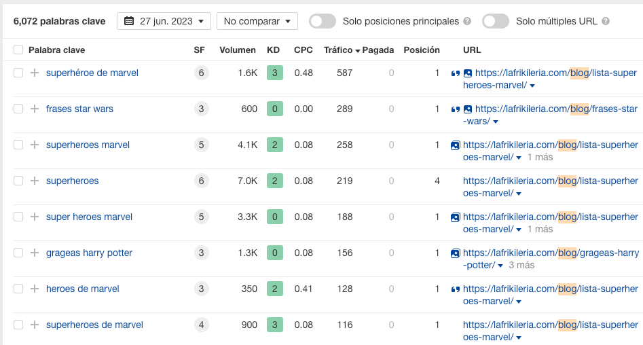Click the plus icon beside super heroes marvel

coord(35,217)
